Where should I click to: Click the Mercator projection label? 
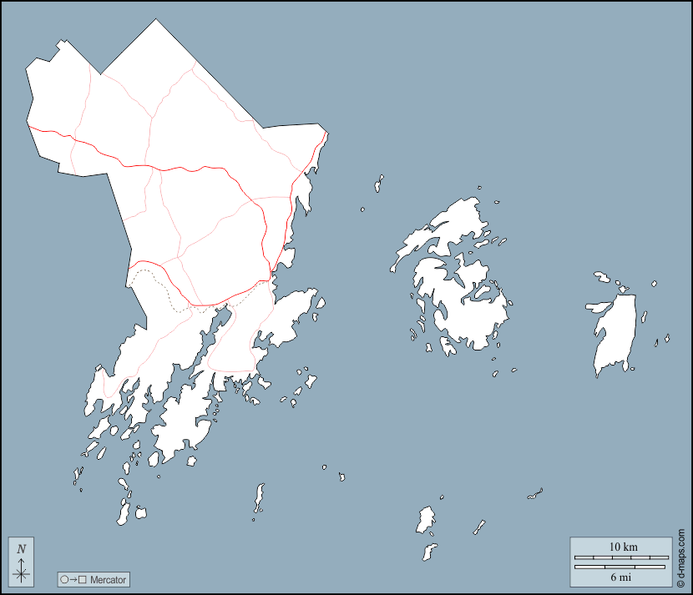pyautogui.click(x=108, y=579)
